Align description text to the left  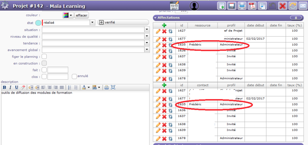click(43, 87)
